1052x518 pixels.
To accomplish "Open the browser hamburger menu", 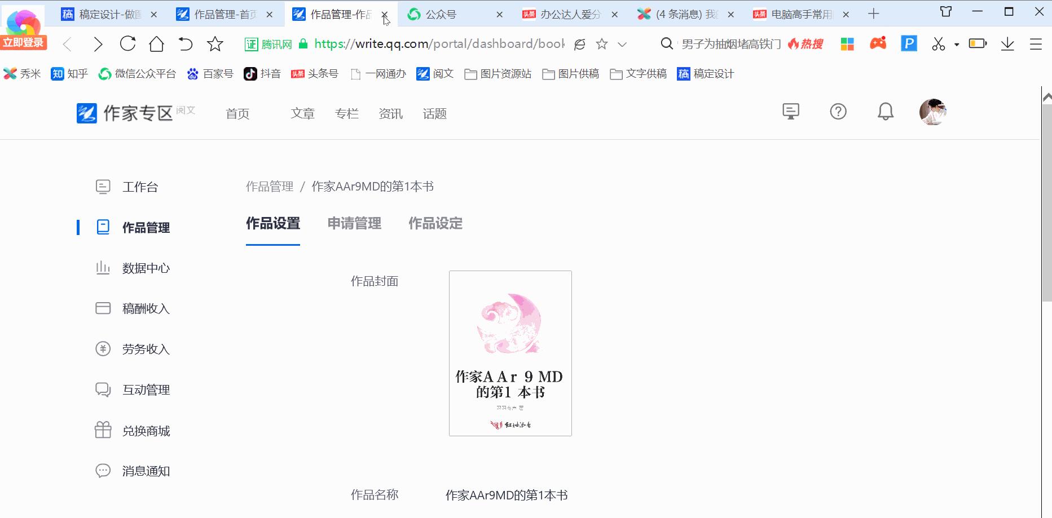I will 1036,43.
